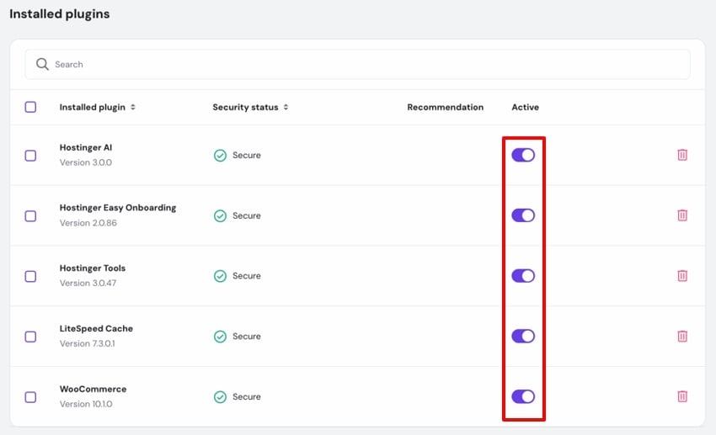Focus the plugin Search field
This screenshot has width=716, height=435.
click(x=362, y=64)
